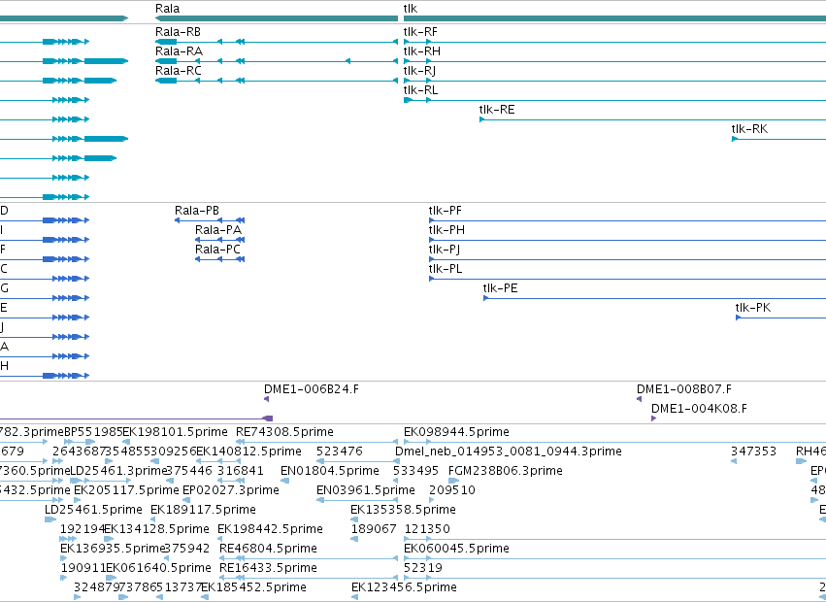Pick the 316841 EST label
Image resolution: width=826 pixels, height=602 pixels.
click(240, 471)
